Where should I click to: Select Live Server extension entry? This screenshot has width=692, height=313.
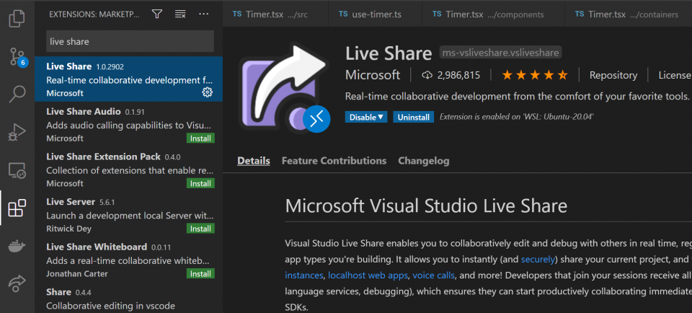coord(128,214)
